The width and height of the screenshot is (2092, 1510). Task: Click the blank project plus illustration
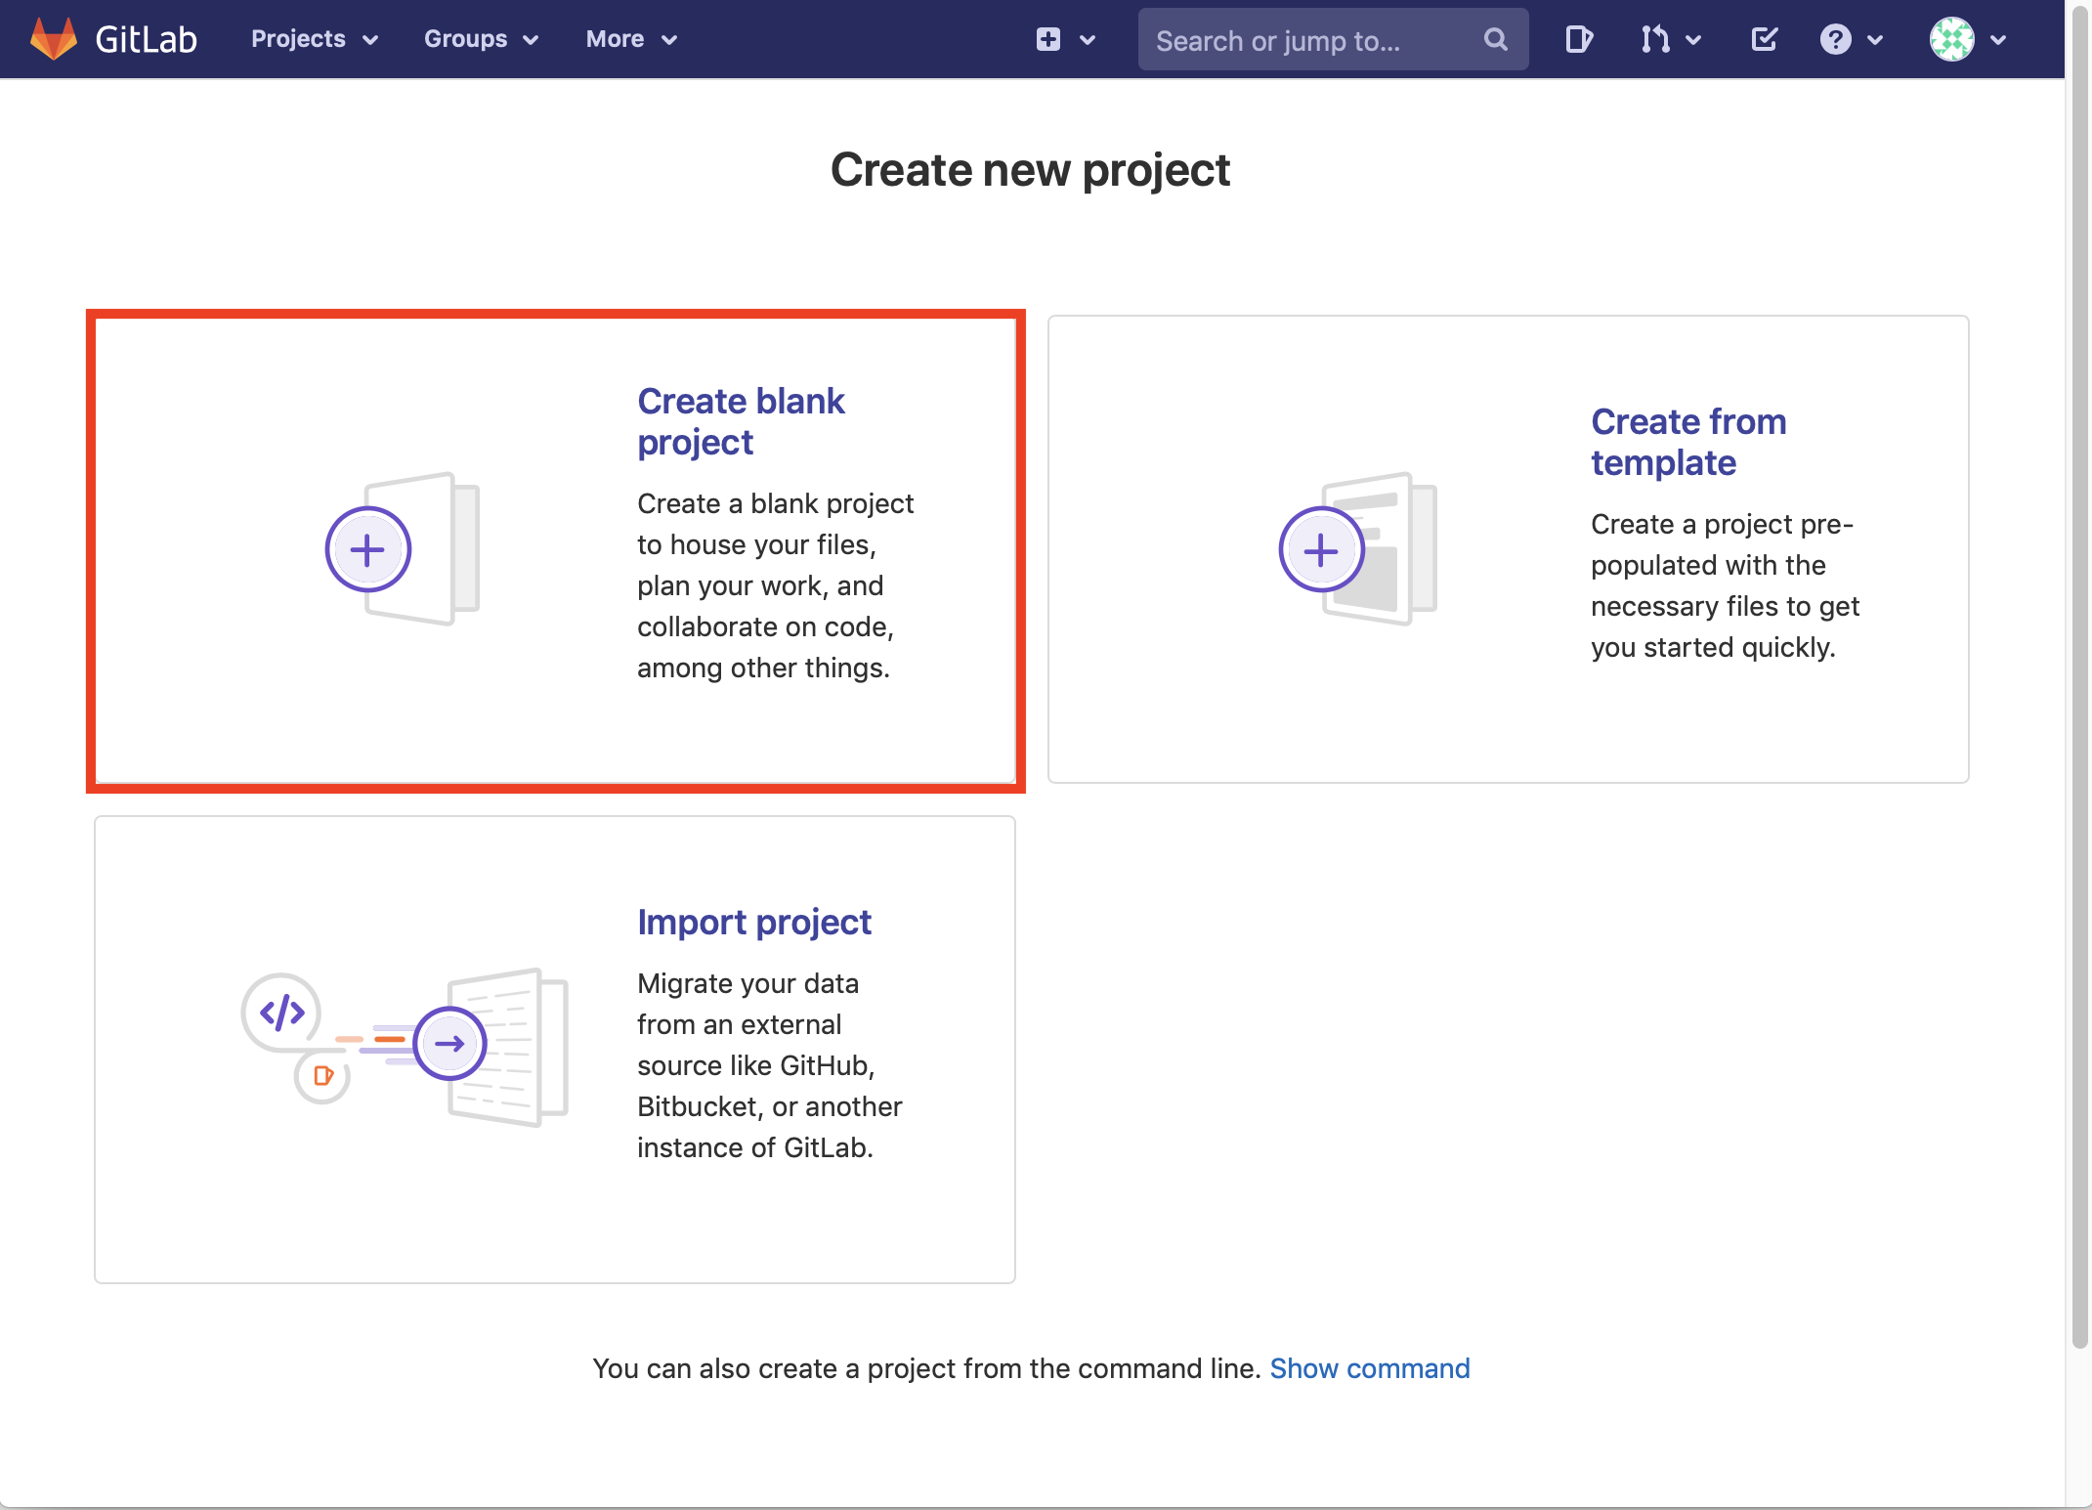point(403,548)
